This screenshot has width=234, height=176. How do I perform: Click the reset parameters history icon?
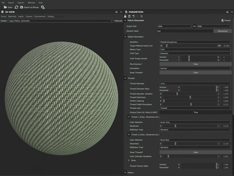pos(141,16)
